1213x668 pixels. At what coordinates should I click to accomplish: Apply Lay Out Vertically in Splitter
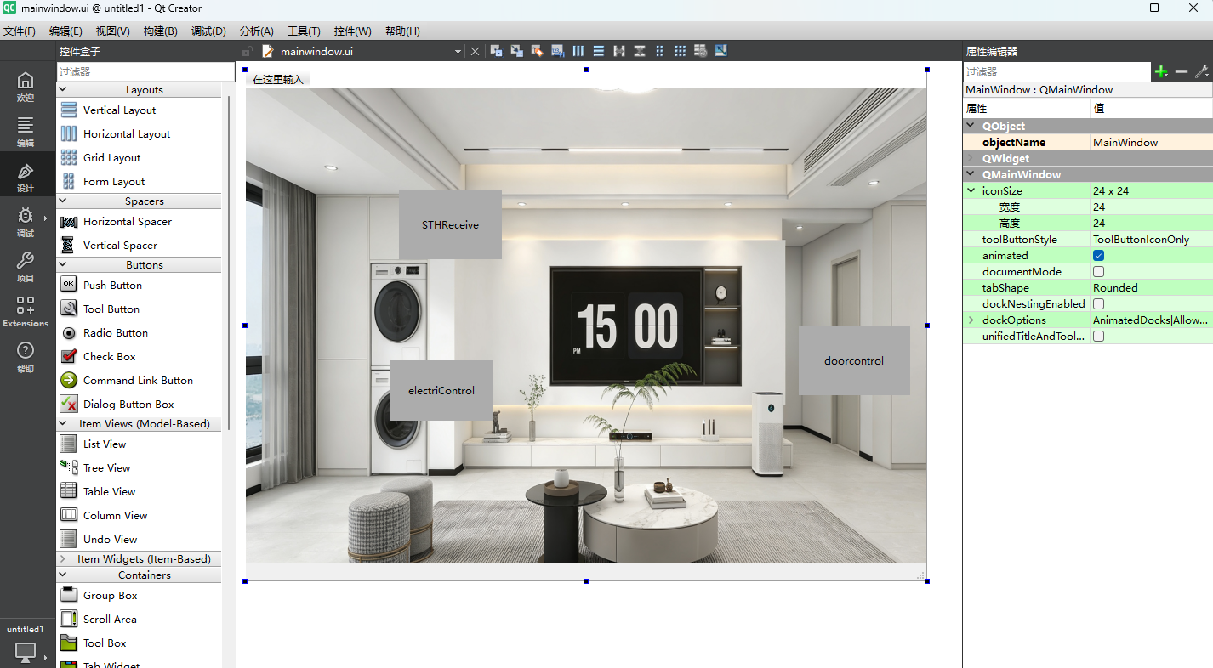640,51
